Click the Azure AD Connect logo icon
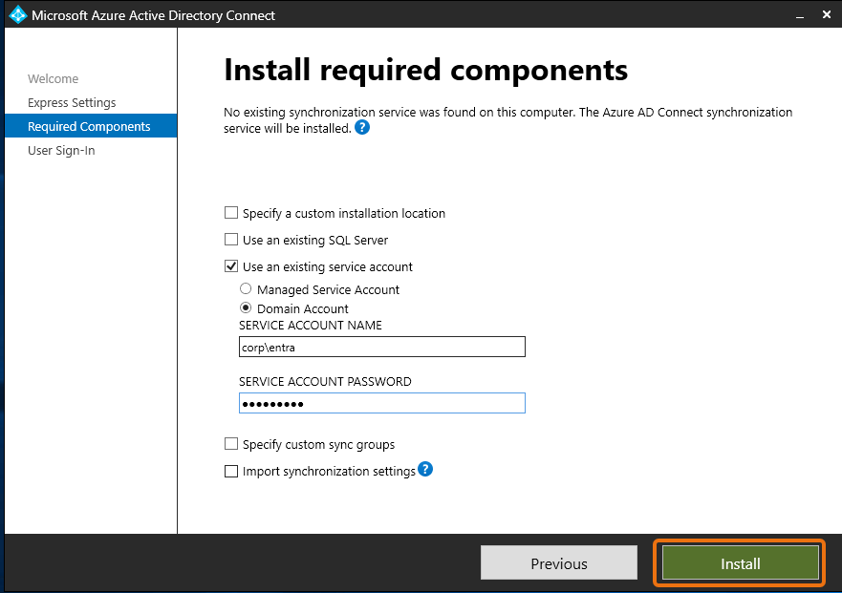Screen dimensions: 842x593 (17, 15)
